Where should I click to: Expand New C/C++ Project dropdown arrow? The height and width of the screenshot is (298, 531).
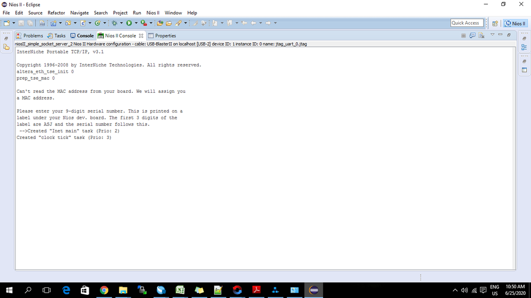tap(60, 23)
